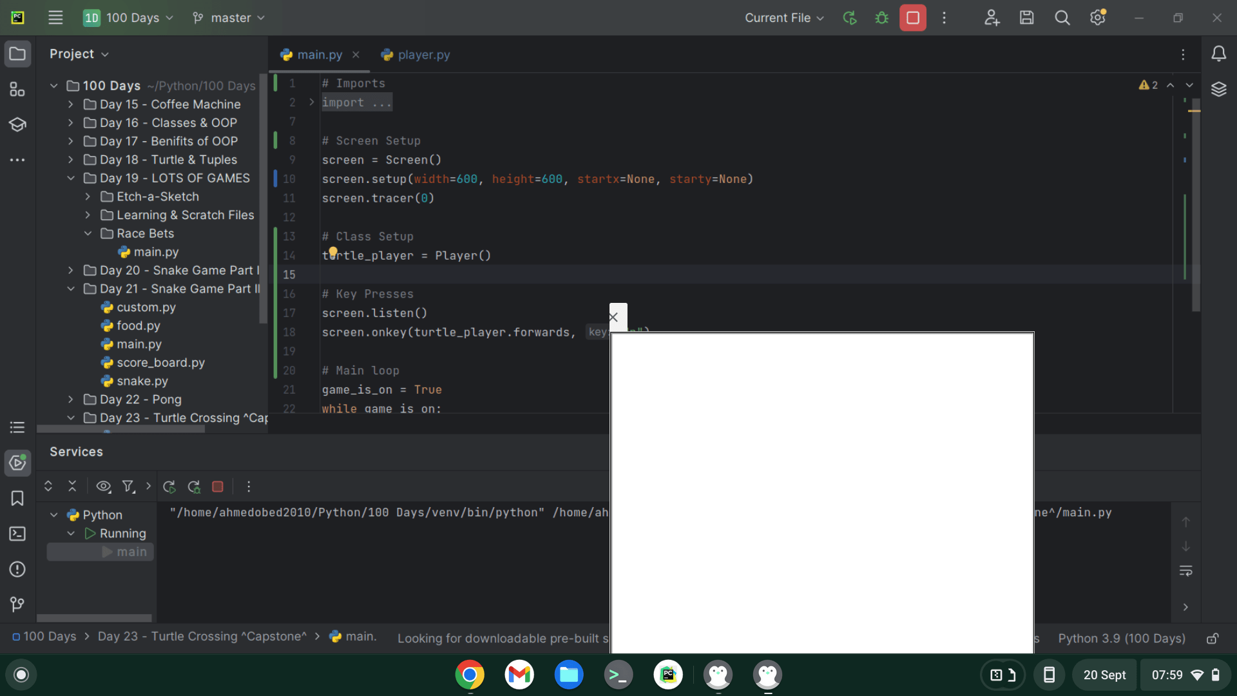Image resolution: width=1237 pixels, height=696 pixels.
Task: Click the red Stop button in Services toolbar
Action: click(x=218, y=487)
